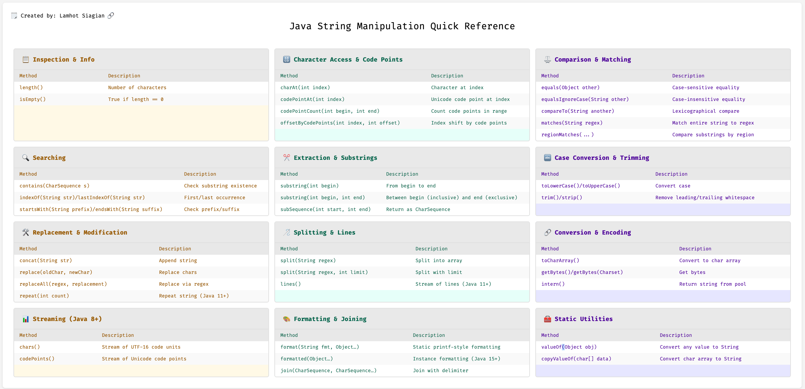
Task: Click the valueOf(Object obj) method entry
Action: (x=569, y=347)
